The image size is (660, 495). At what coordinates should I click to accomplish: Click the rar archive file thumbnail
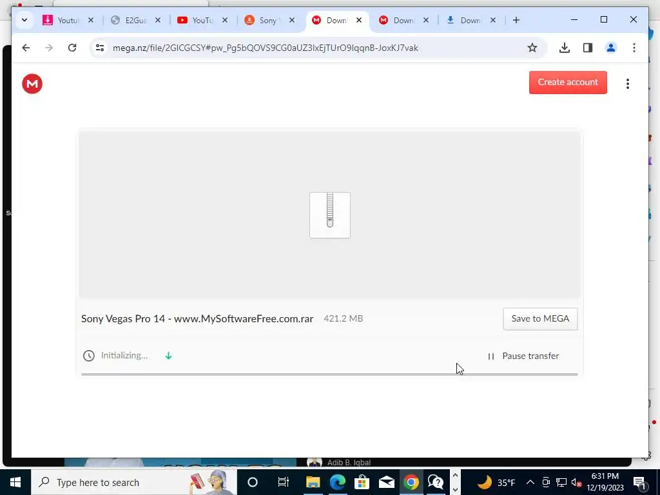[x=330, y=215]
